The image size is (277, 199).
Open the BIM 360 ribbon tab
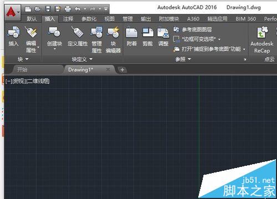(x=245, y=19)
